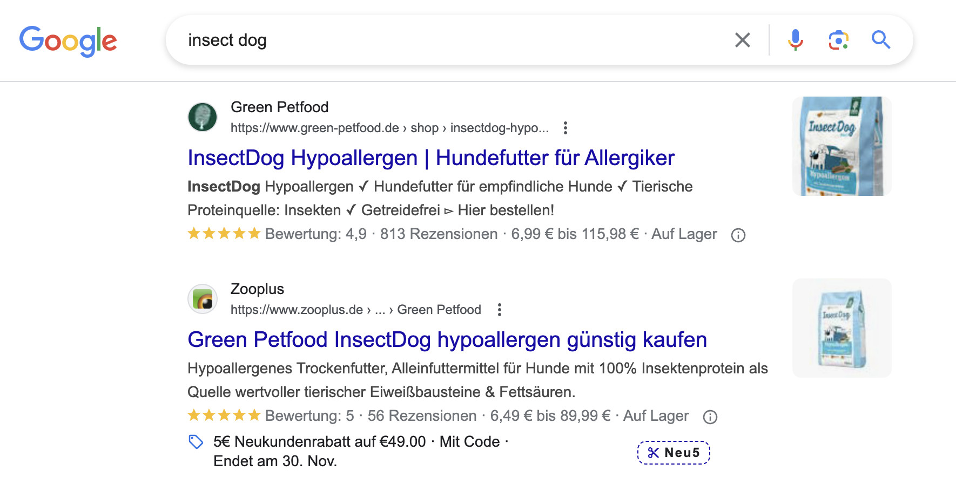
Task: Open the Zooplus InsectDog günstig kaufen link
Action: click(446, 340)
